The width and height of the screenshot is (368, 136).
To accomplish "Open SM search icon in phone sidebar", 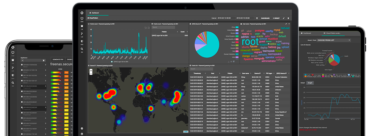I will (13, 83).
